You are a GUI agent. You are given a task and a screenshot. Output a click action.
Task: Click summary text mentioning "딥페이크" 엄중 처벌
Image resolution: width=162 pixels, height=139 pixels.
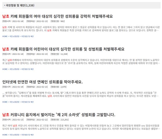80,94
